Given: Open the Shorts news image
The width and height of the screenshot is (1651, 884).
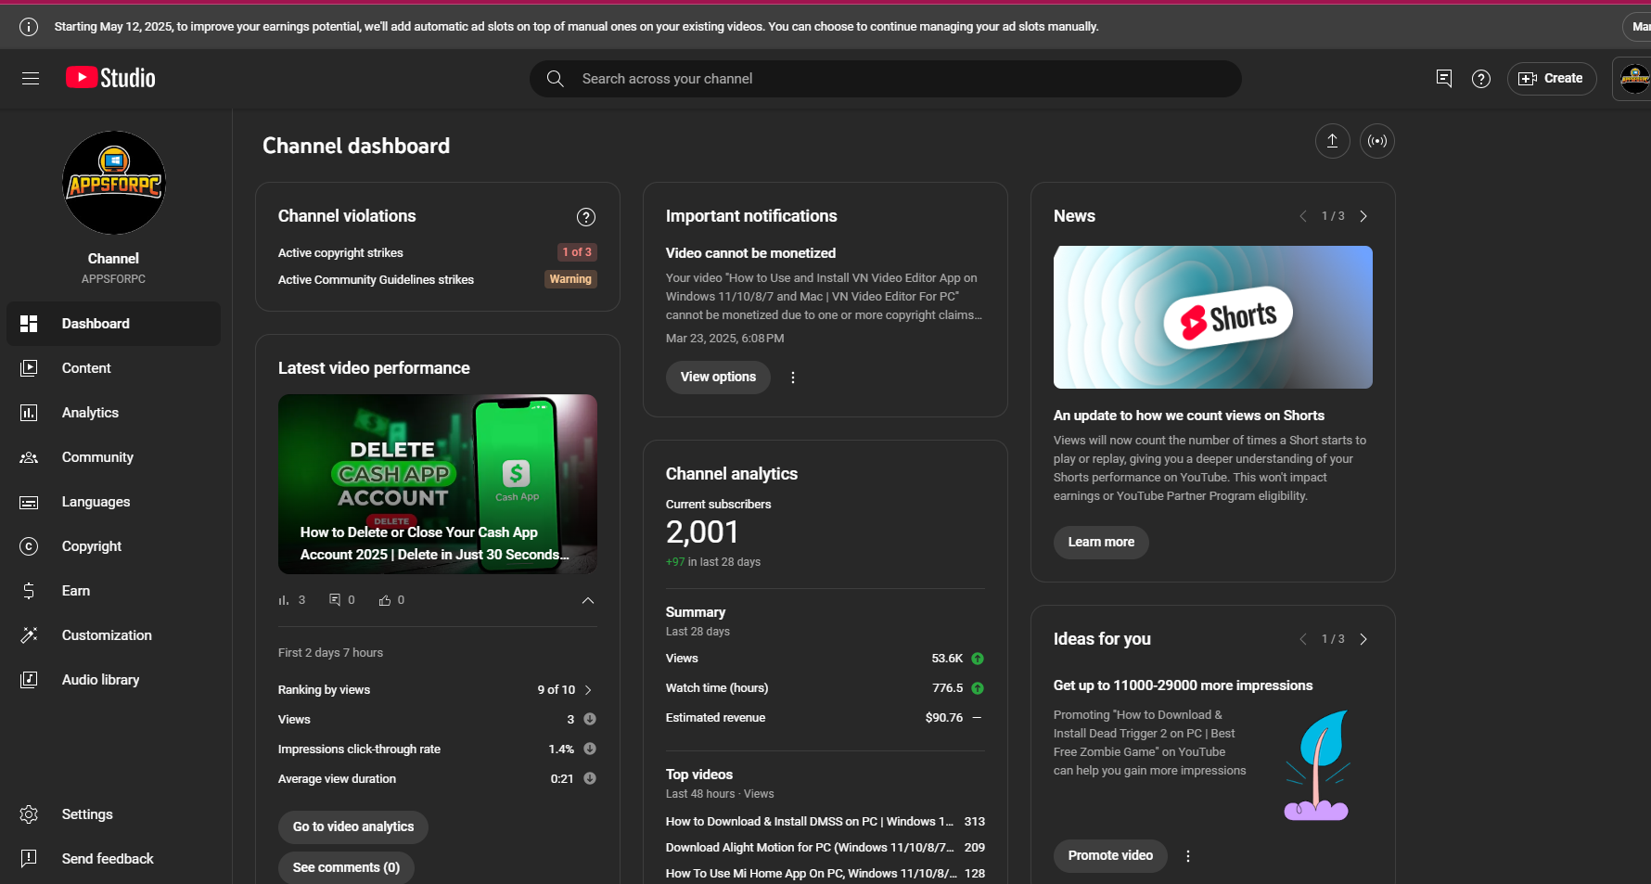Looking at the screenshot, I should click(x=1212, y=317).
